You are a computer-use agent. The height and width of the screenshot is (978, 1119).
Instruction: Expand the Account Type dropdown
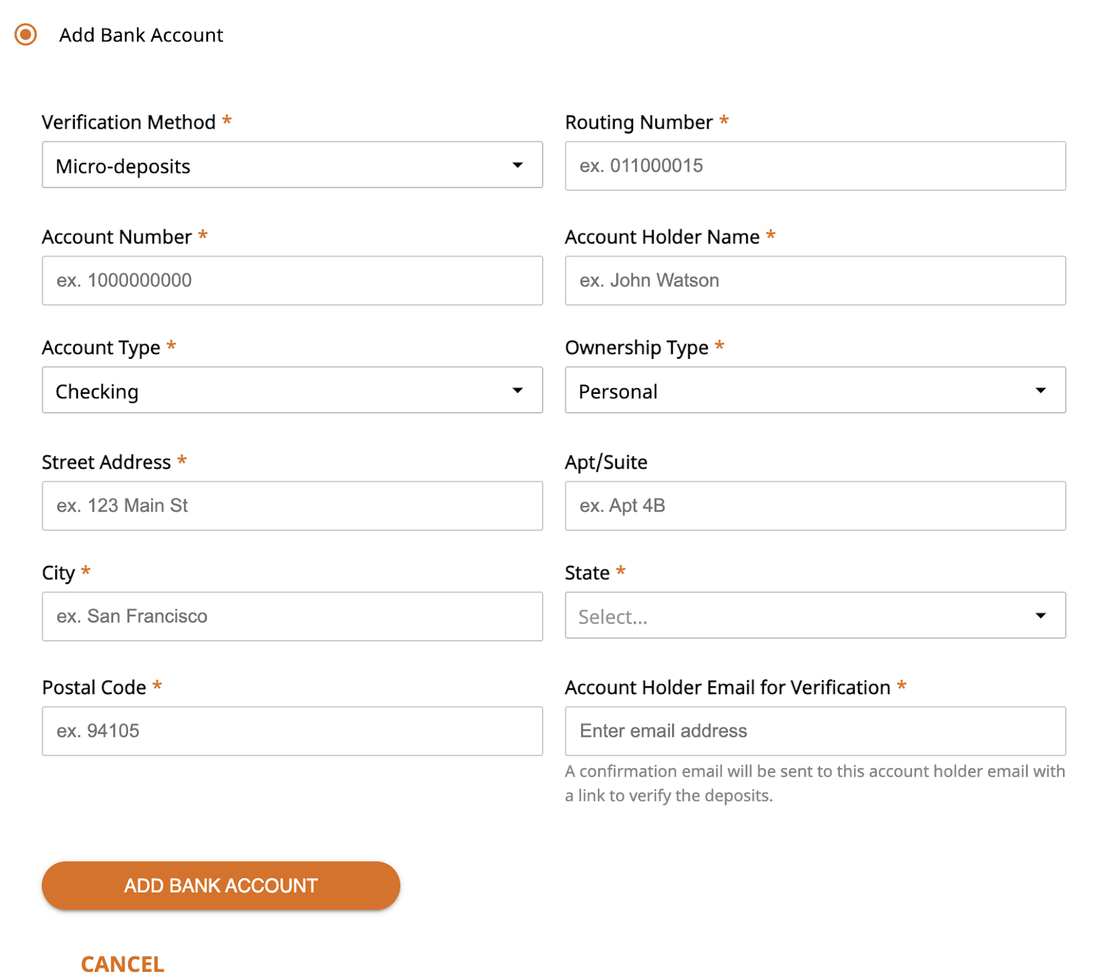292,390
